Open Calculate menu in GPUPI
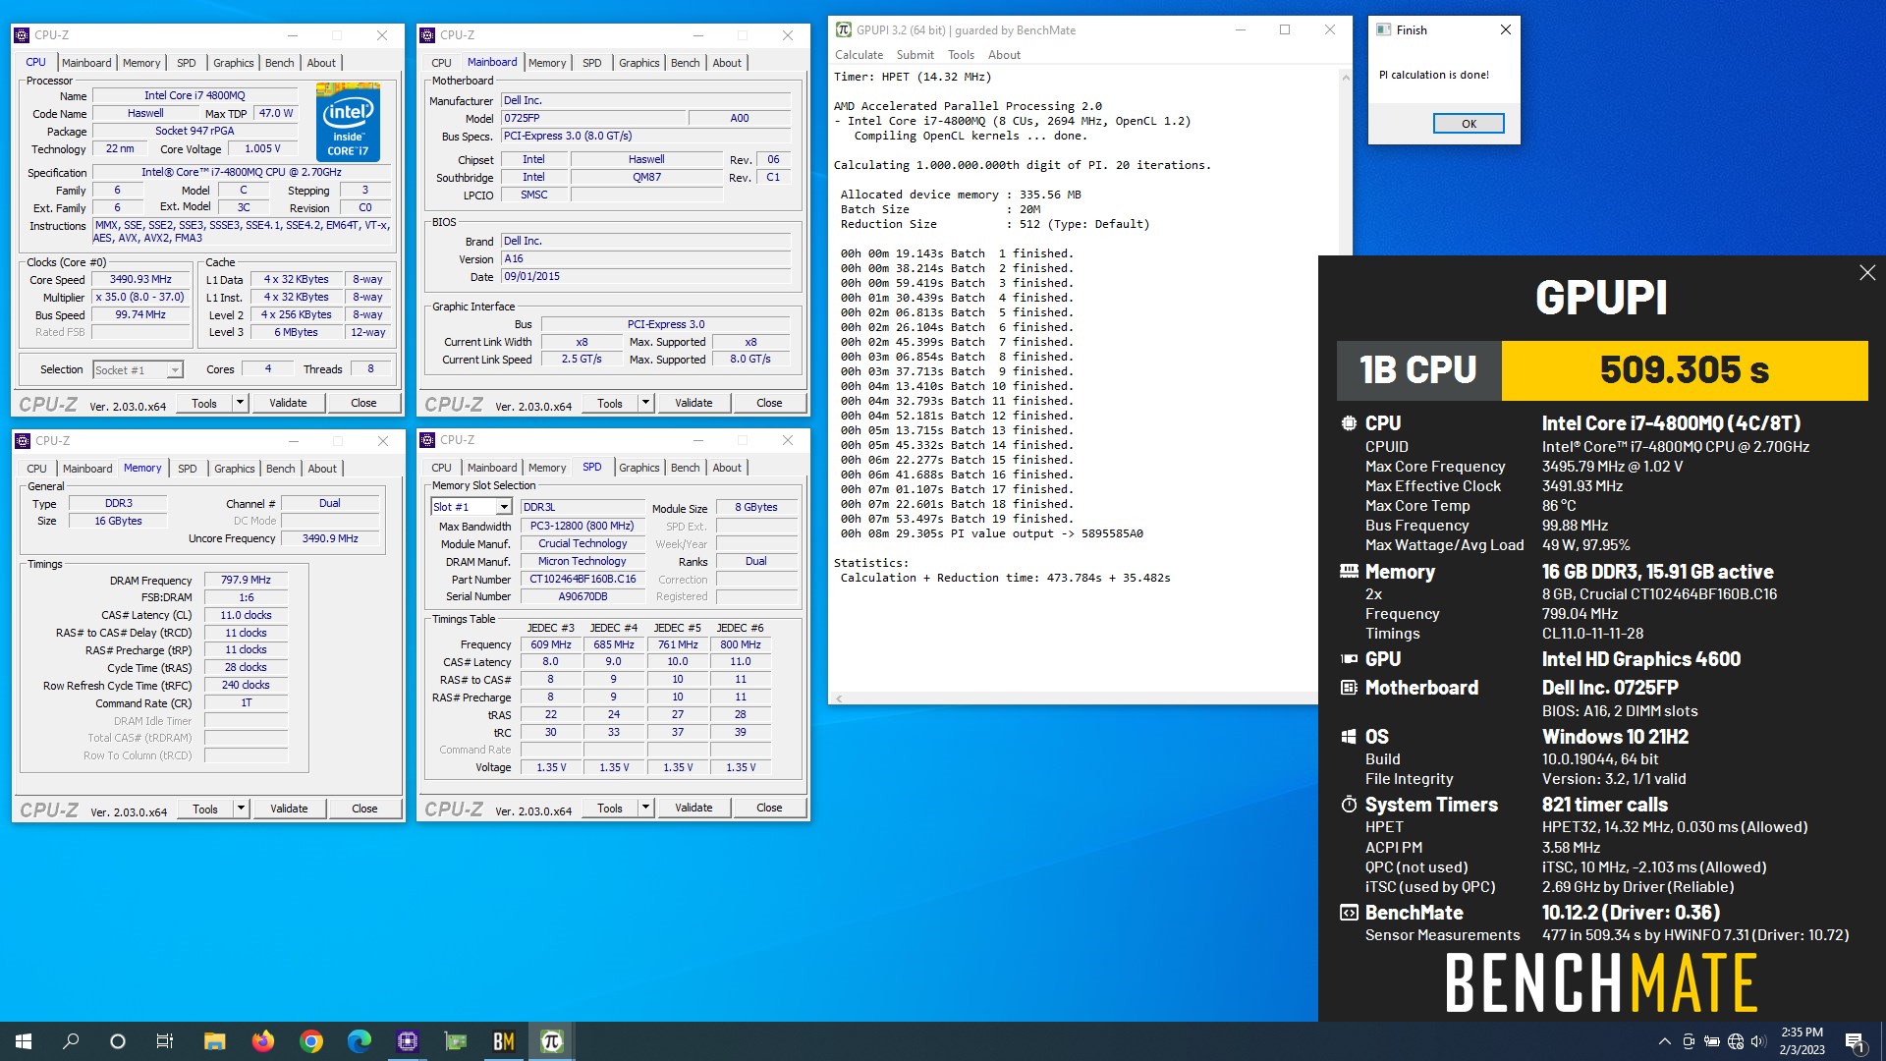Viewport: 1886px width, 1061px height. [859, 55]
